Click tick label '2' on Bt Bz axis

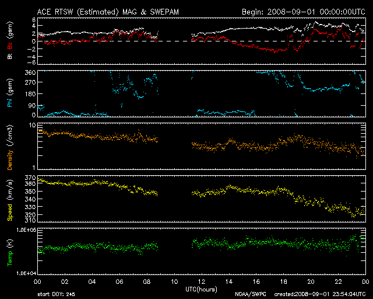pyautogui.click(x=34, y=33)
